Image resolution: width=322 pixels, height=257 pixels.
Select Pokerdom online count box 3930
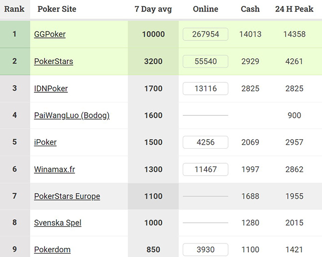tap(206, 250)
